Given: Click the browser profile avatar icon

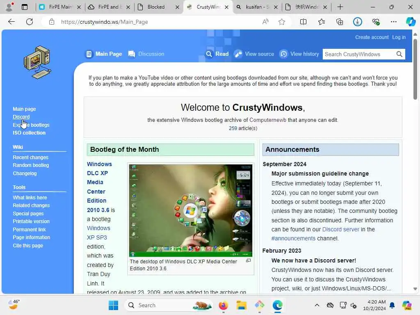Looking at the screenshot, I should point(9,7).
